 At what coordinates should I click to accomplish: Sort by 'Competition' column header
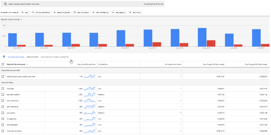103,64
